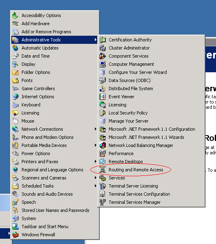Choose Power Options
The height and width of the screenshot is (244, 216).
(54, 153)
